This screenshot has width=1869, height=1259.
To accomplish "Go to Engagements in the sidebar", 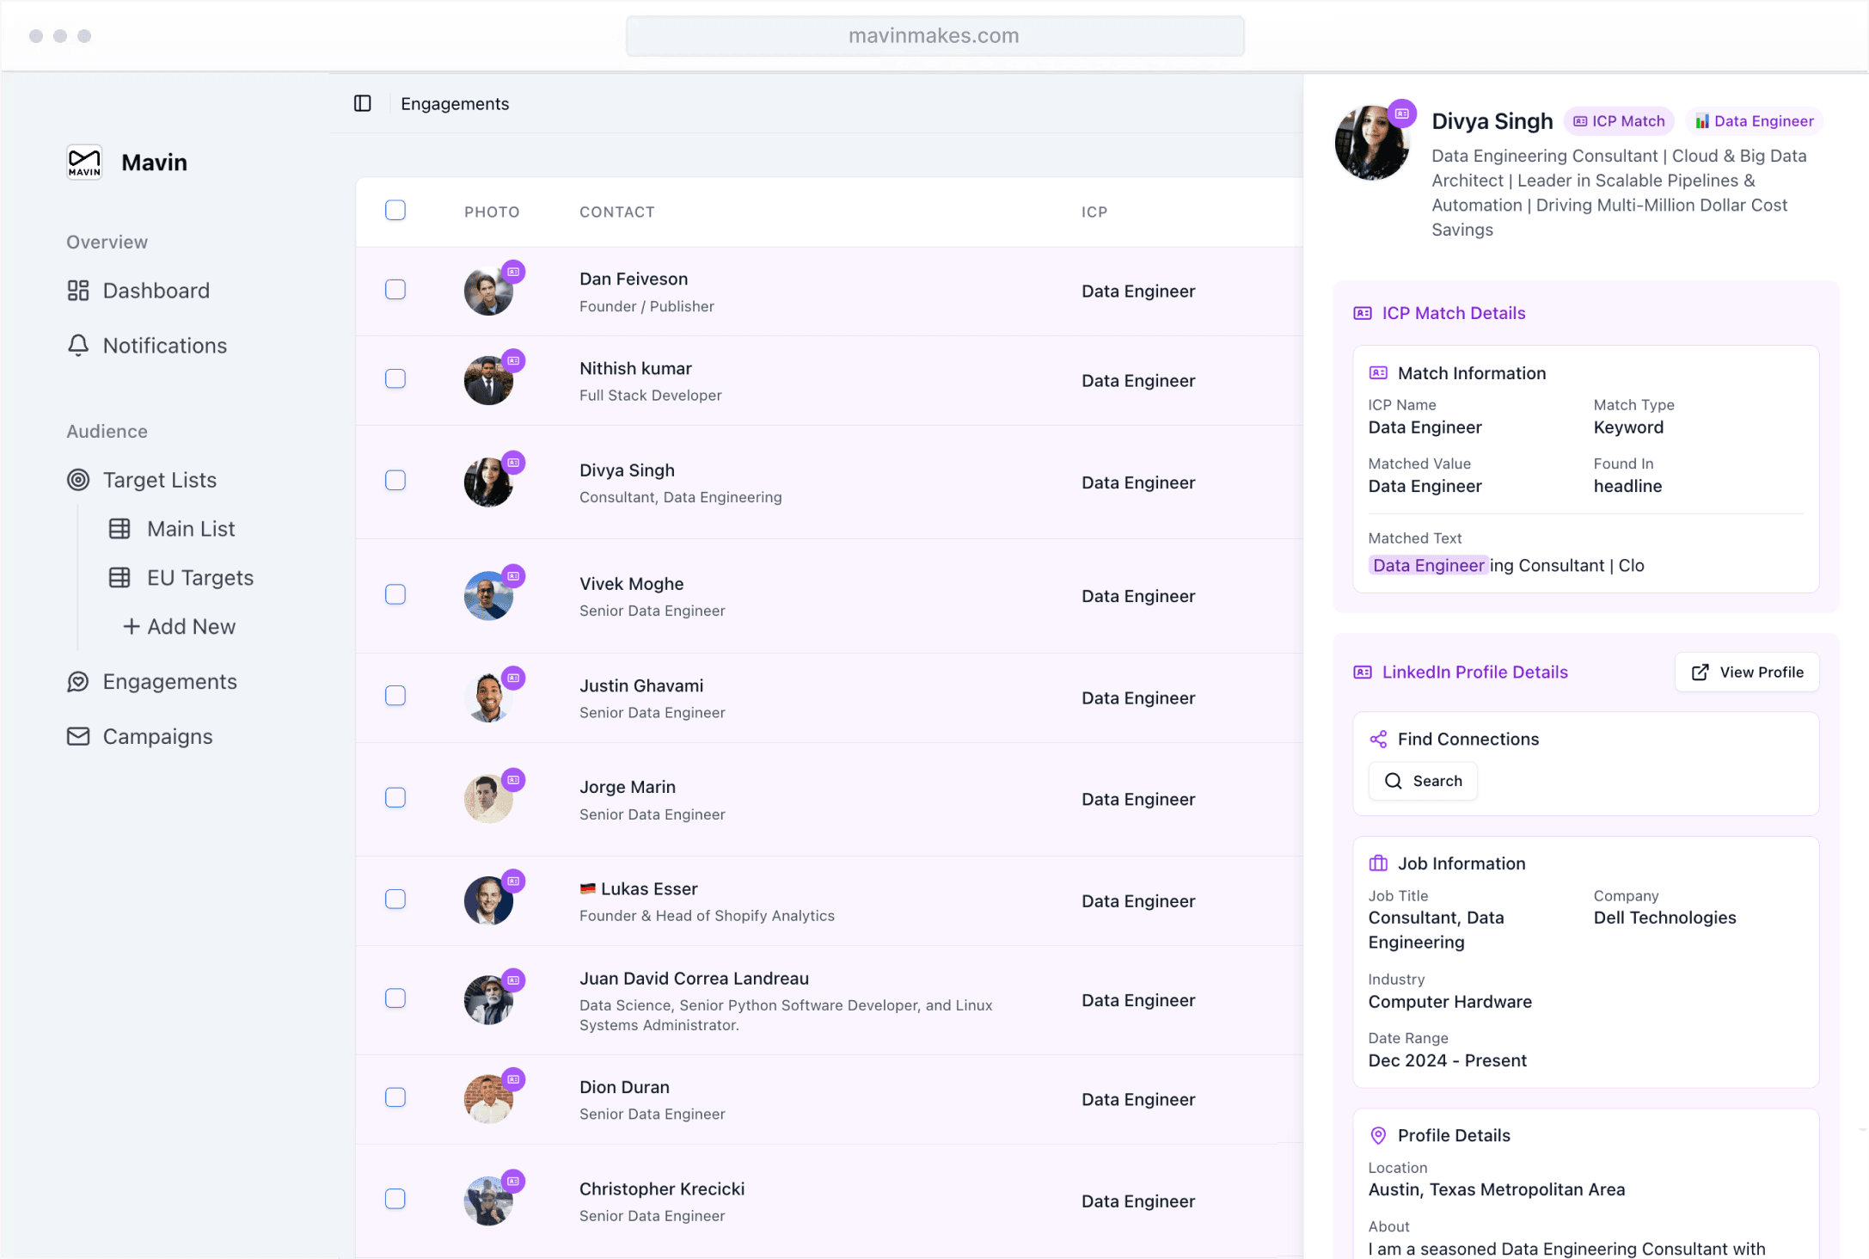I will (169, 682).
